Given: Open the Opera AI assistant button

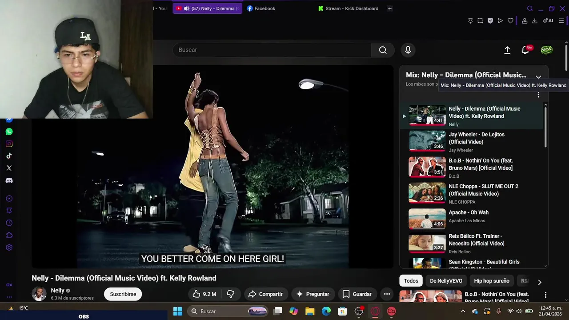Looking at the screenshot, I should [548, 20].
